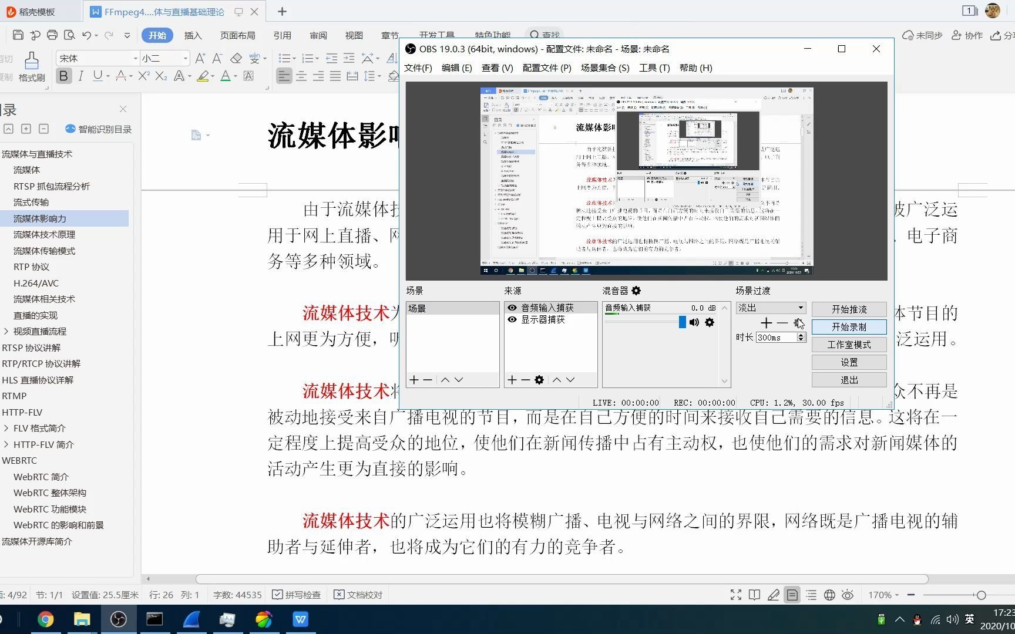Click the Save icon in WPS toolbar
The height and width of the screenshot is (634, 1015).
point(18,35)
